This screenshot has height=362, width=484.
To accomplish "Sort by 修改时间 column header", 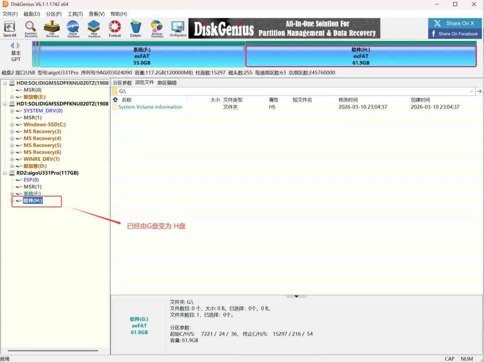I will tap(348, 99).
